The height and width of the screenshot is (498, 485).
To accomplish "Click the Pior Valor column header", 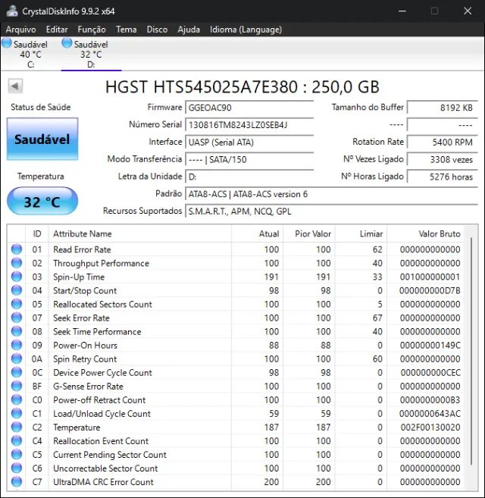I will (x=308, y=233).
